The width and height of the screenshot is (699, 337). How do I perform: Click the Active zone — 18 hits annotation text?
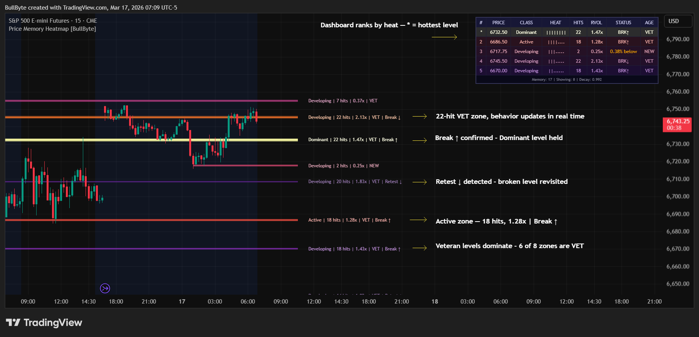click(x=496, y=221)
